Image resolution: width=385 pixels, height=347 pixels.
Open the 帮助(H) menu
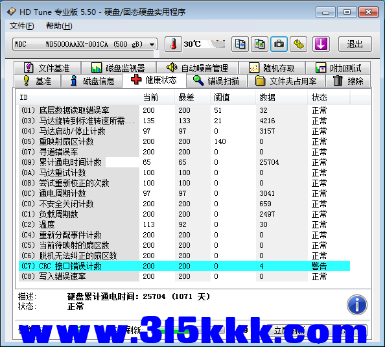(x=59, y=26)
